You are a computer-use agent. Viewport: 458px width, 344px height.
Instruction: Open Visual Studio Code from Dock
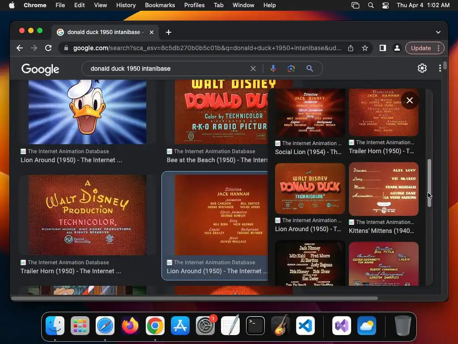[x=305, y=325]
